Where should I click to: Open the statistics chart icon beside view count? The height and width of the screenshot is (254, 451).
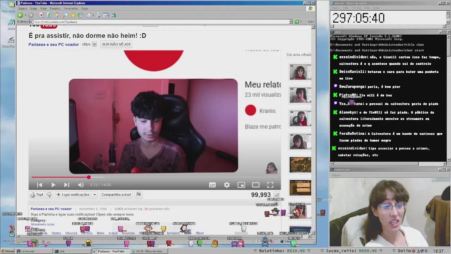pyautogui.click(x=277, y=195)
